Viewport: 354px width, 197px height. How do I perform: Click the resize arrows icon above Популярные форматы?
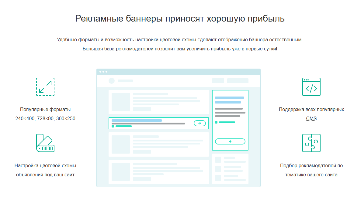pyautogui.click(x=45, y=87)
